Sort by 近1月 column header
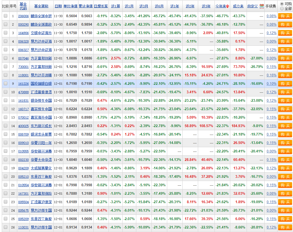The width and height of the screenshot is (293, 232). 129,6
